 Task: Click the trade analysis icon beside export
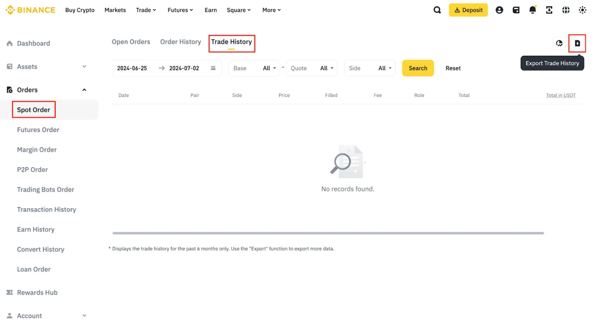point(559,43)
